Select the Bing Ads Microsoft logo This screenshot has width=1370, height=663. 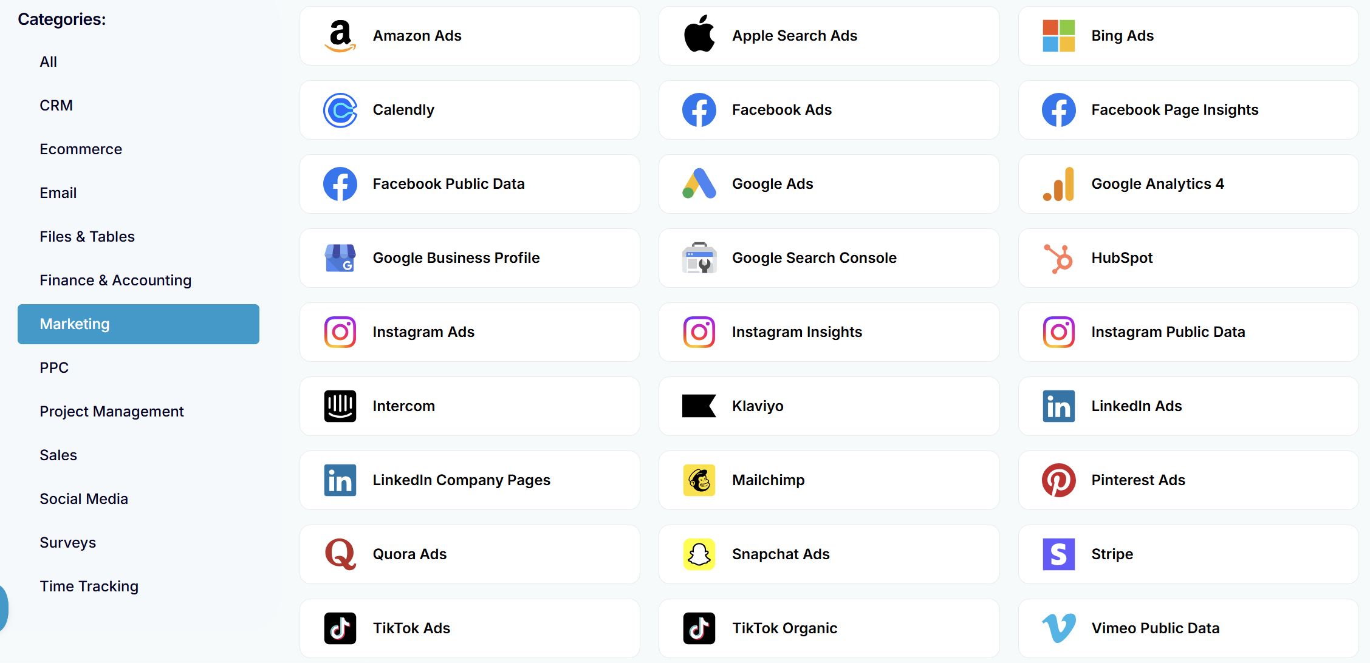[1058, 36]
